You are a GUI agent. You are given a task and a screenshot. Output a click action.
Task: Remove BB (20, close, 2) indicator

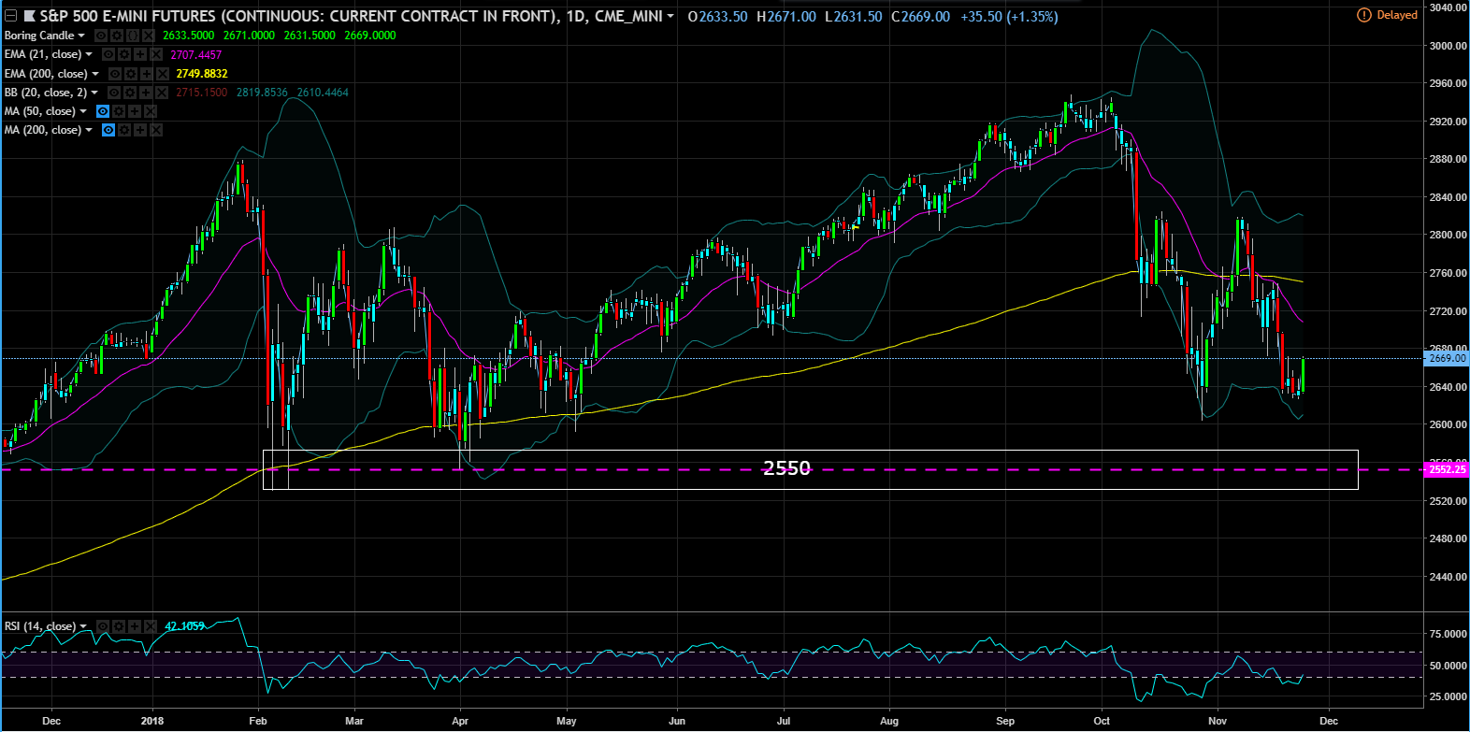[x=162, y=93]
